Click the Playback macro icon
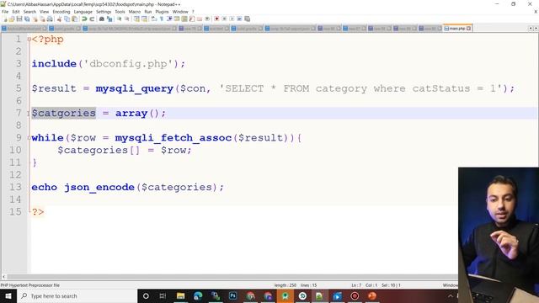This screenshot has width=539, height=303. pyautogui.click(x=232, y=19)
